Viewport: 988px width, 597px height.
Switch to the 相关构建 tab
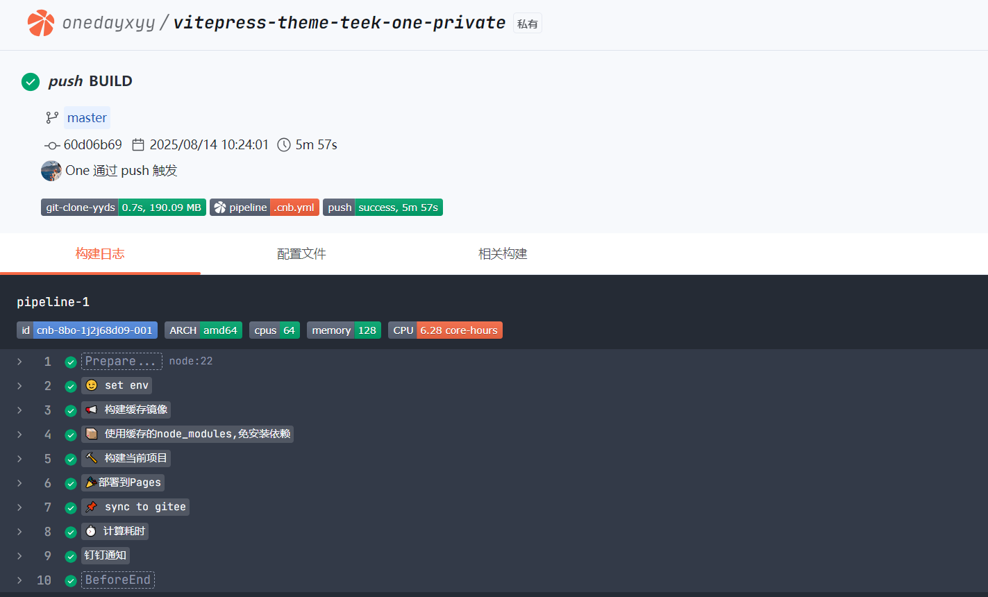coord(503,254)
